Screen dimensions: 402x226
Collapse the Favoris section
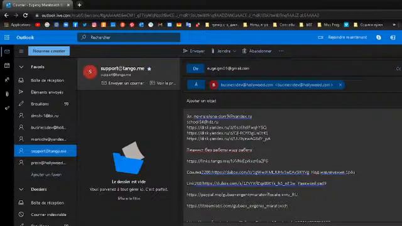[x=21, y=67]
